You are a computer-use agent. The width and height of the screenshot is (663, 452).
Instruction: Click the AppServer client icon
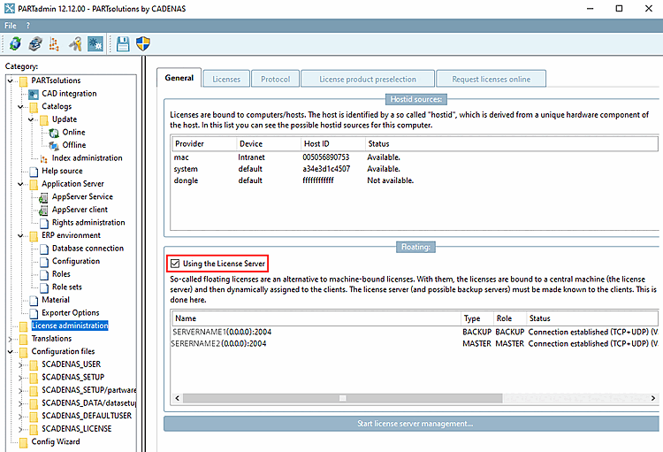click(x=43, y=210)
